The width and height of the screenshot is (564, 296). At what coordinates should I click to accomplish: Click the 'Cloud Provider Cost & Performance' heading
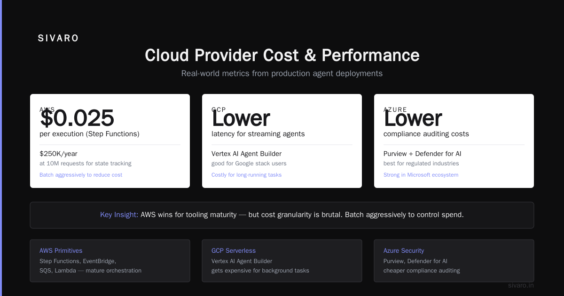(x=282, y=55)
